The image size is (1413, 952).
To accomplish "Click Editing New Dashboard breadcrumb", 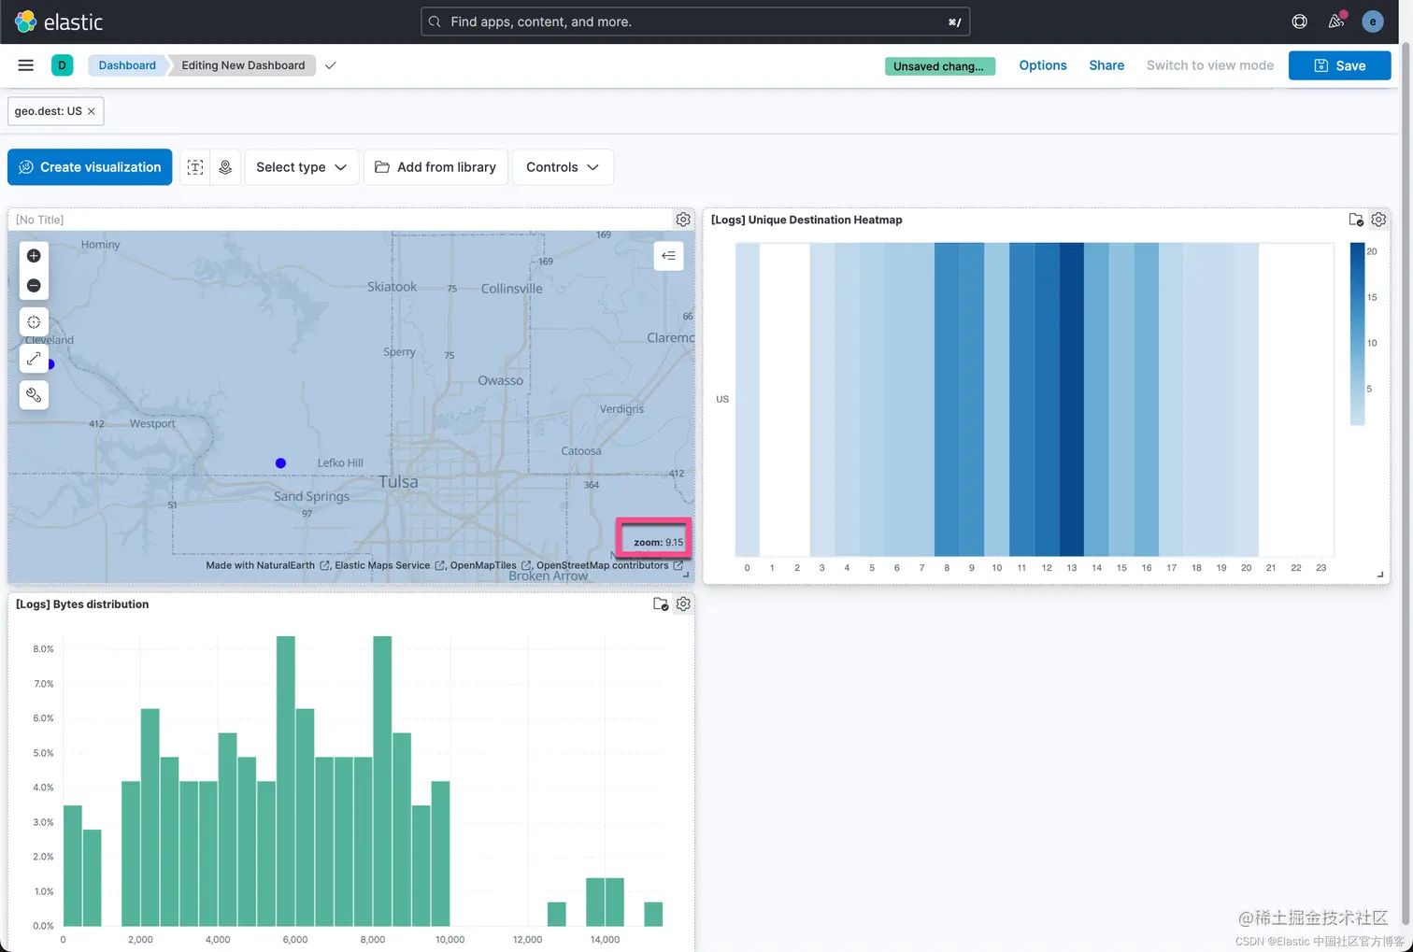I will tap(243, 65).
